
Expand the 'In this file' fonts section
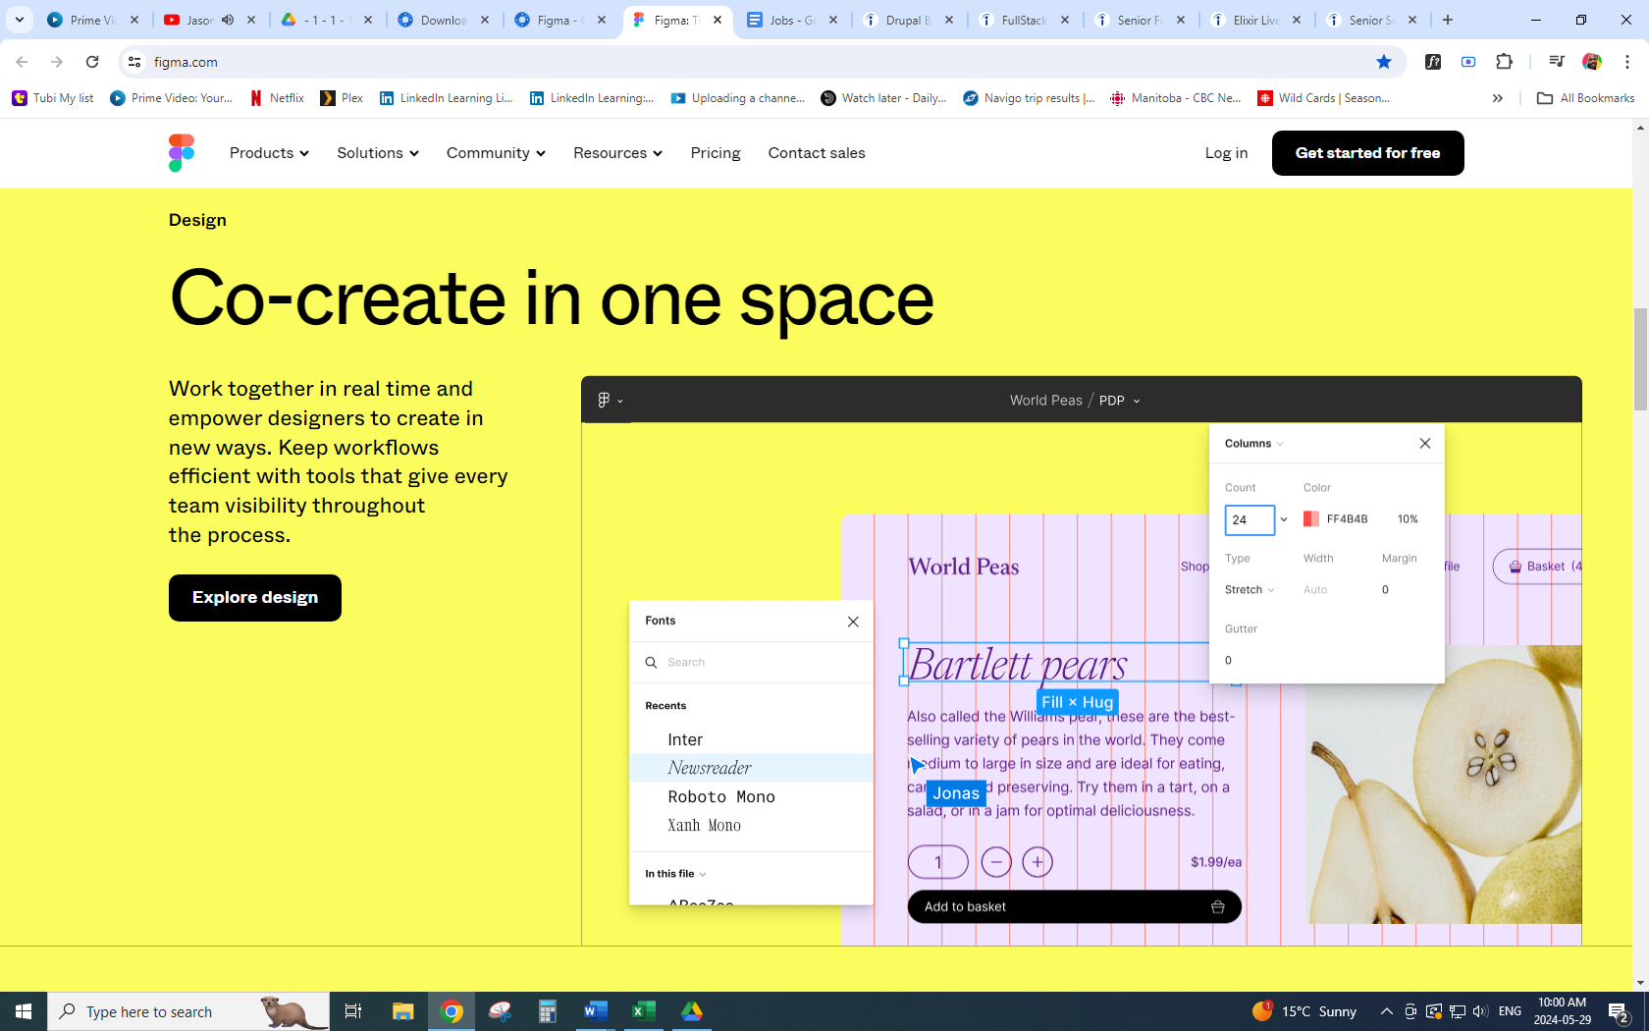[675, 874]
